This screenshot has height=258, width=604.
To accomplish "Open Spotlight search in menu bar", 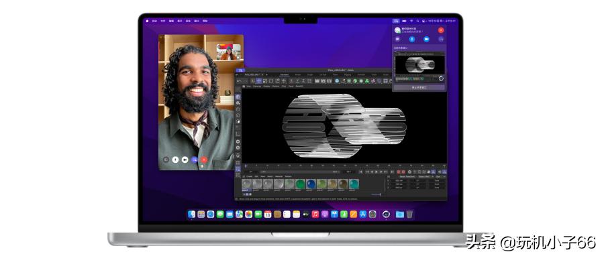I will [x=417, y=21].
